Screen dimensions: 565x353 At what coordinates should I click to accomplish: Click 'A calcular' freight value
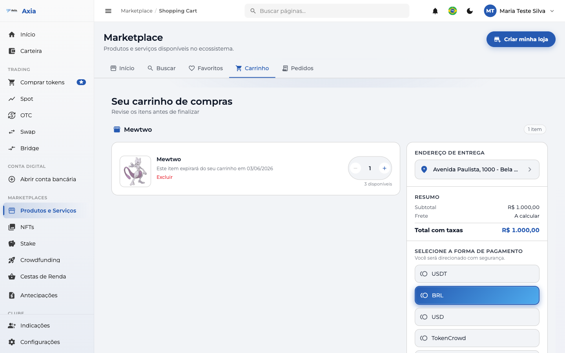527,216
